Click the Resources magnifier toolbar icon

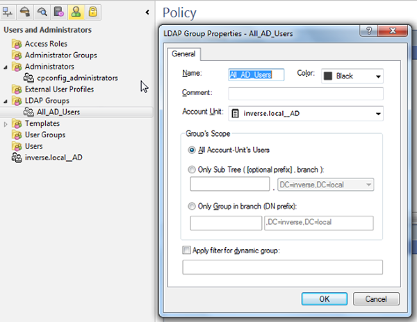coord(42,12)
